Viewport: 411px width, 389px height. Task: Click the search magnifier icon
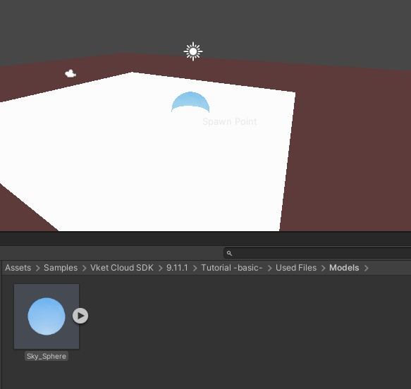[x=229, y=253]
